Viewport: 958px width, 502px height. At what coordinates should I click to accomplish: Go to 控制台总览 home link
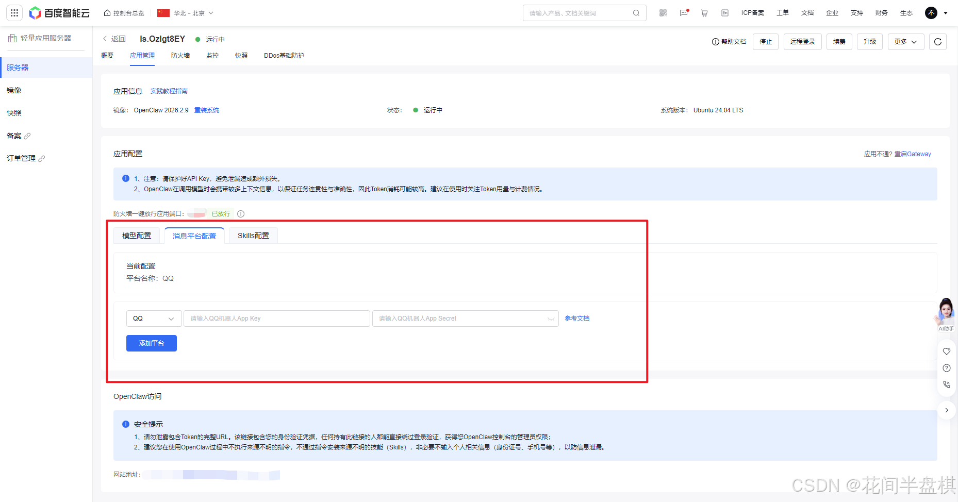(124, 13)
